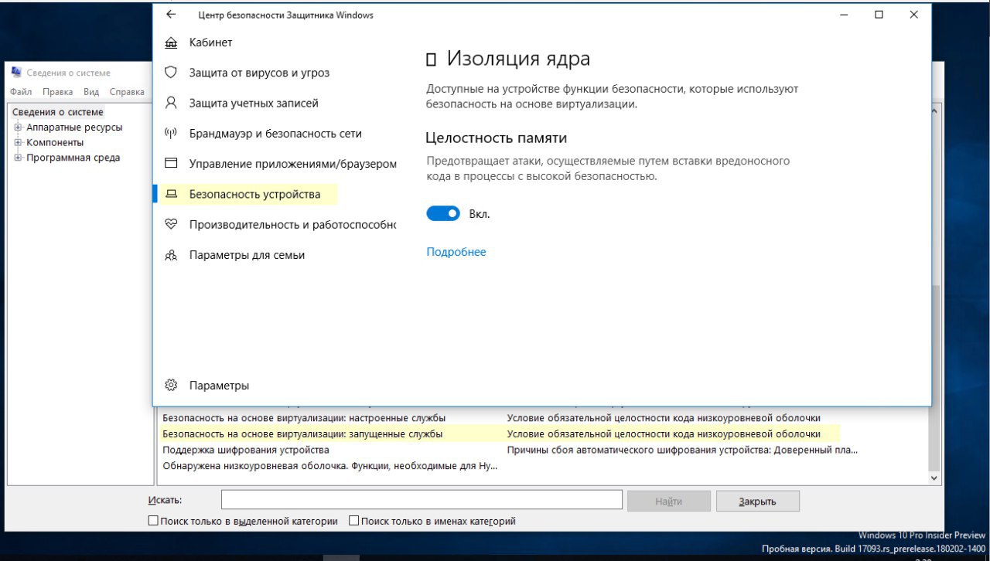The width and height of the screenshot is (990, 561).
Task: Click the settings gear icon in Defender
Action: [x=172, y=385]
